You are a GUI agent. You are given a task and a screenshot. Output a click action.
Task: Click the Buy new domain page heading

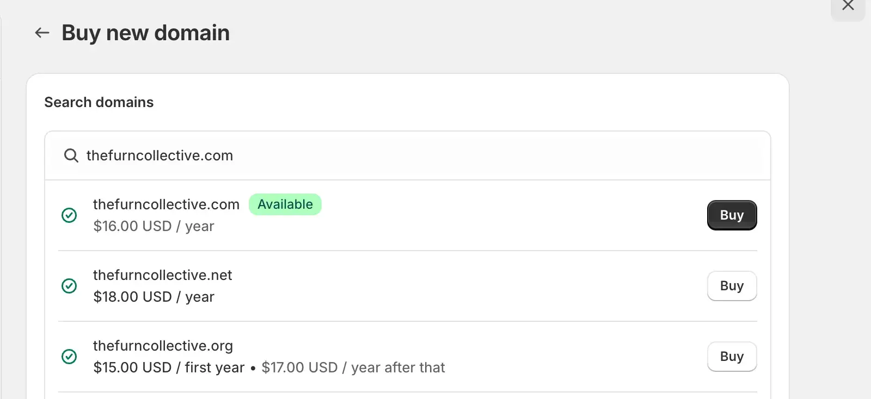click(145, 33)
